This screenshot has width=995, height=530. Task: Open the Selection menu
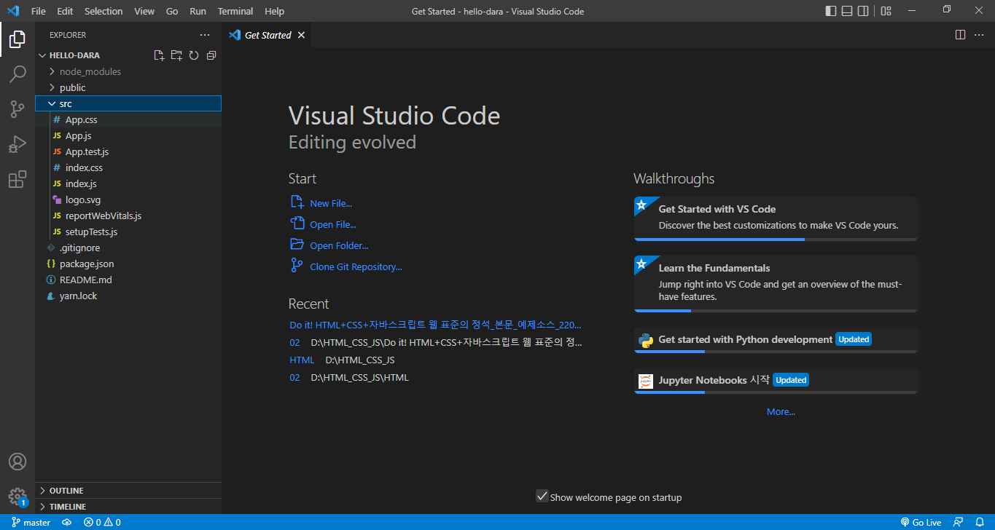point(104,11)
